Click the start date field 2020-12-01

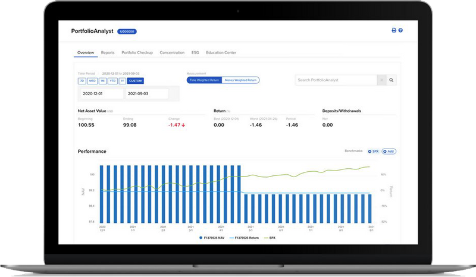(102, 94)
